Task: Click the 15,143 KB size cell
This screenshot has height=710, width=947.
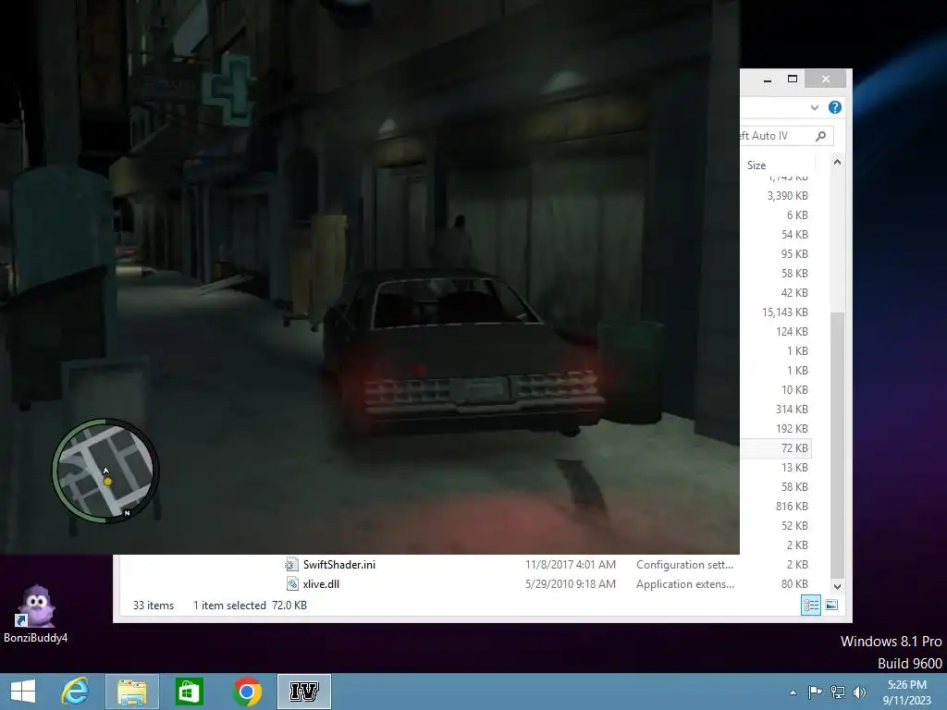Action: click(784, 312)
